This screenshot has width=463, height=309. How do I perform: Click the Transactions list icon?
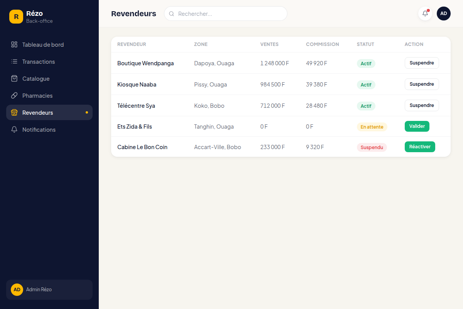click(14, 61)
